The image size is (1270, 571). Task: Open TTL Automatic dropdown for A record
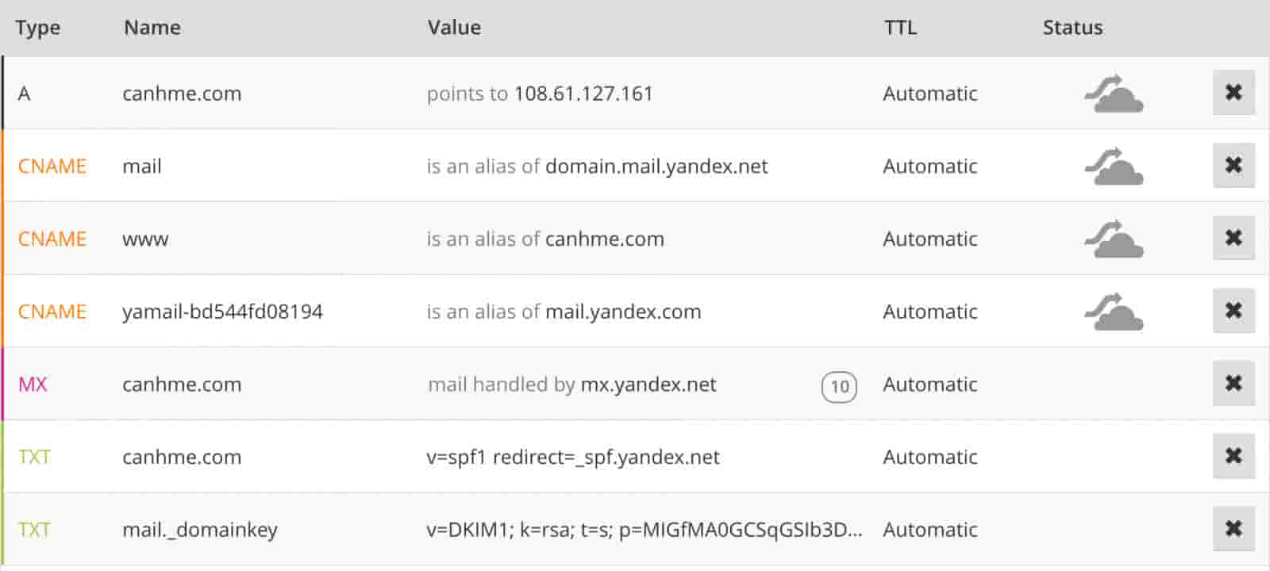click(930, 94)
